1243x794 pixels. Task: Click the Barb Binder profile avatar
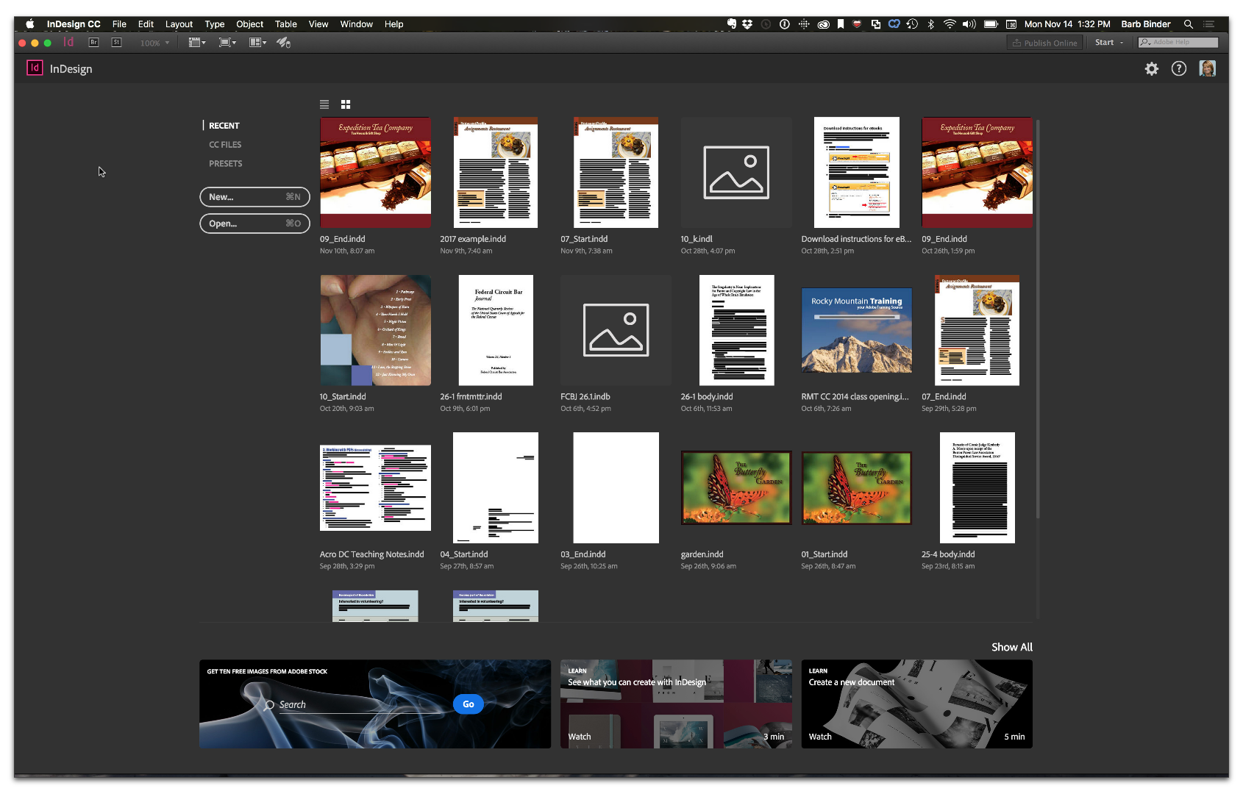[1208, 68]
